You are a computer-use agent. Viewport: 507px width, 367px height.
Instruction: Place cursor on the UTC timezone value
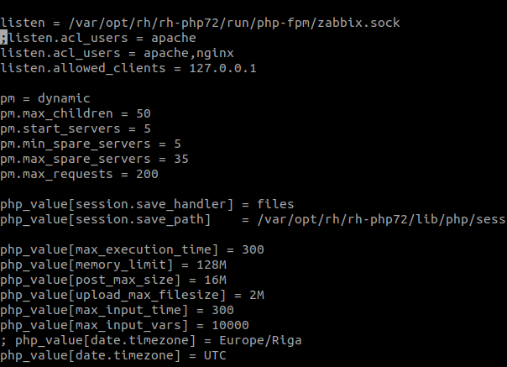(x=214, y=355)
